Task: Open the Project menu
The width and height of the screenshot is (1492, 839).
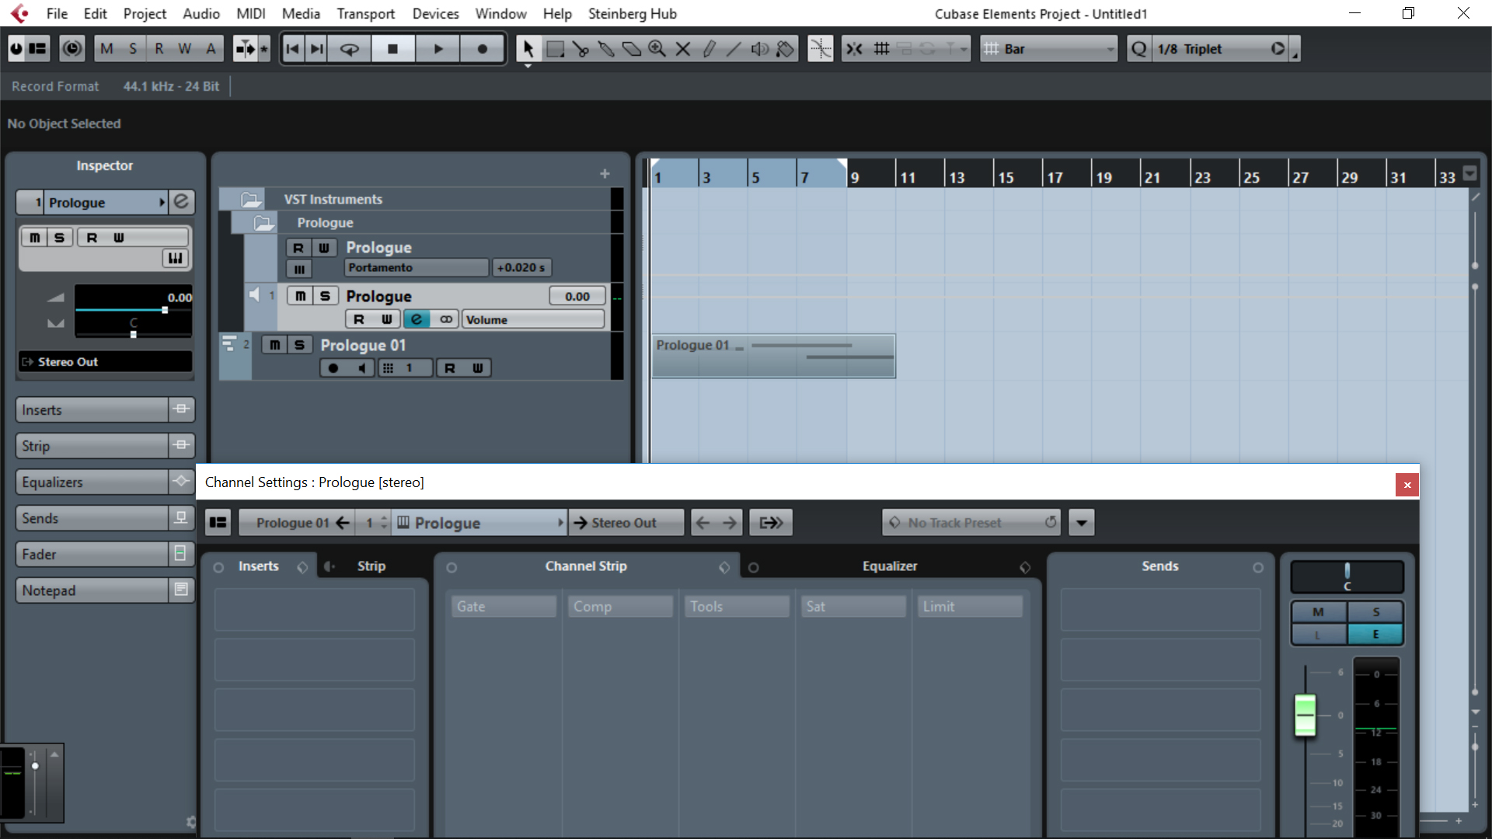Action: [x=145, y=13]
